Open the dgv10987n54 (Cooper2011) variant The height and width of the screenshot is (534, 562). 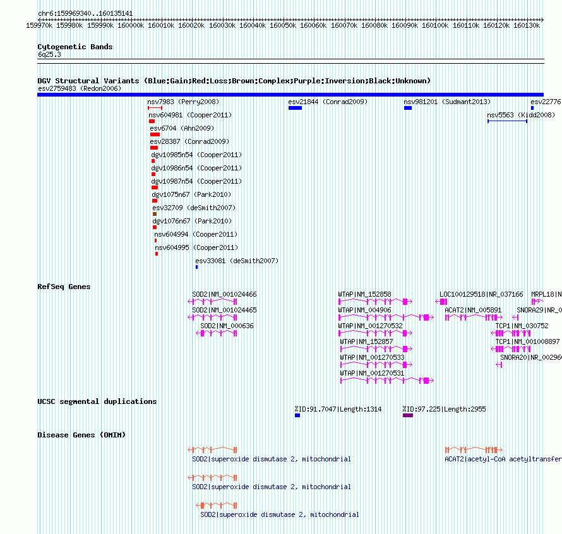pos(155,187)
